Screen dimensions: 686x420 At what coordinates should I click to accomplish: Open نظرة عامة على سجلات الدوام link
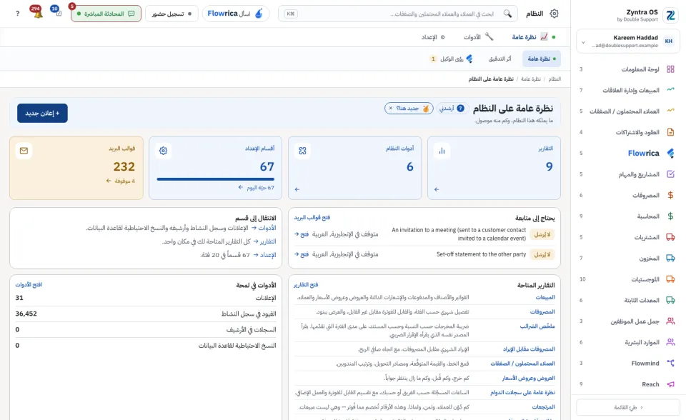(522, 392)
